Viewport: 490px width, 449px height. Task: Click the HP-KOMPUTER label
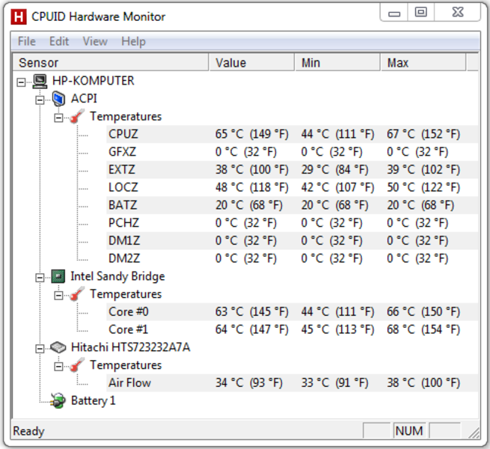(93, 81)
